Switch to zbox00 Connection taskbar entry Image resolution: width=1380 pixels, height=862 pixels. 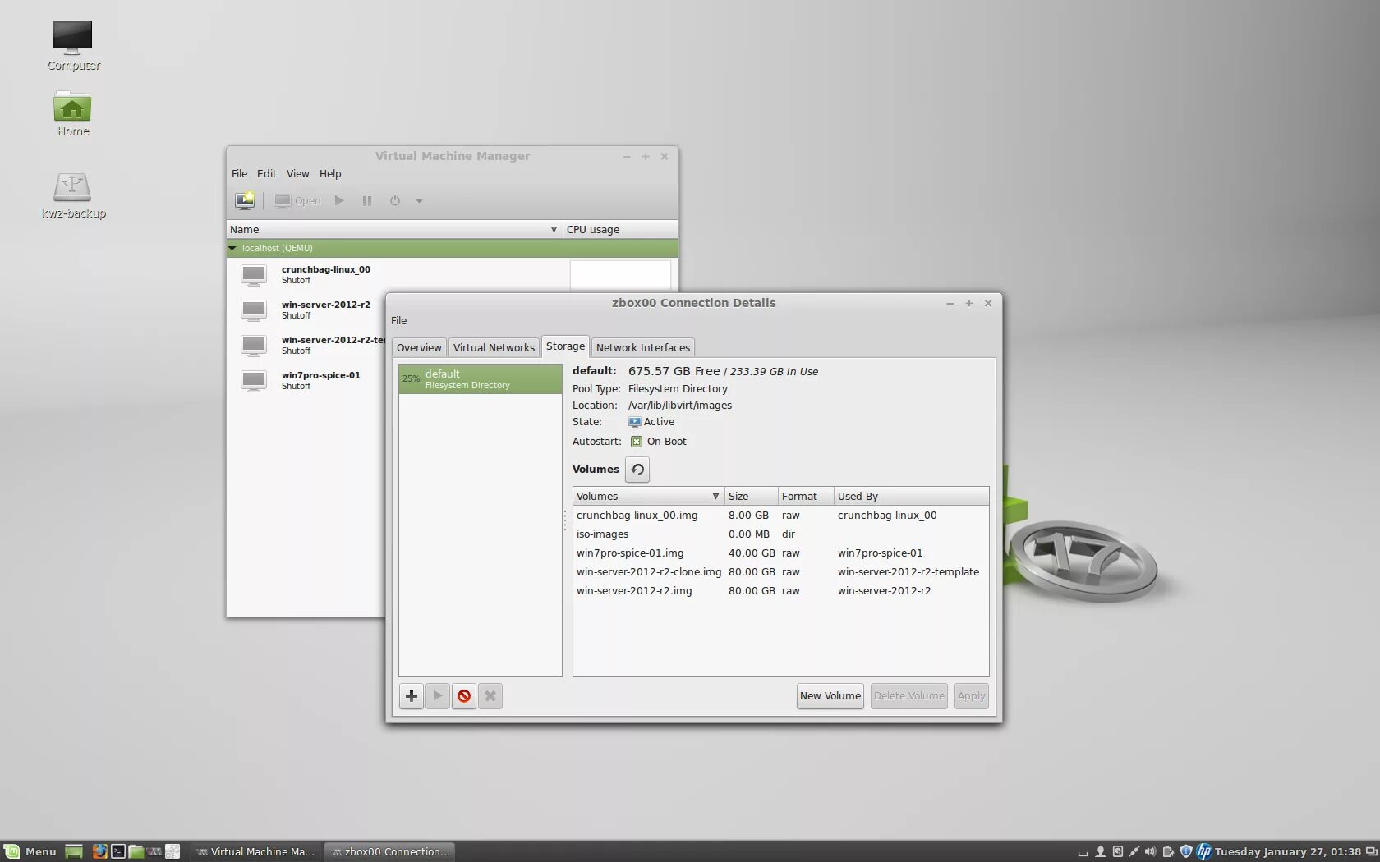389,852
